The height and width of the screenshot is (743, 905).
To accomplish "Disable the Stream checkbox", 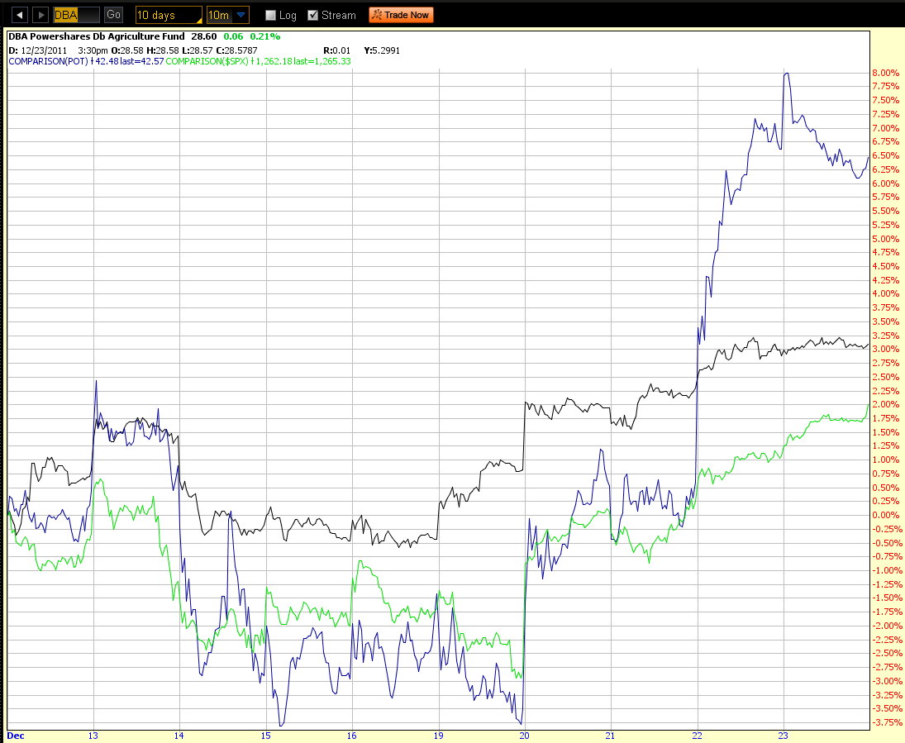I will pos(312,14).
